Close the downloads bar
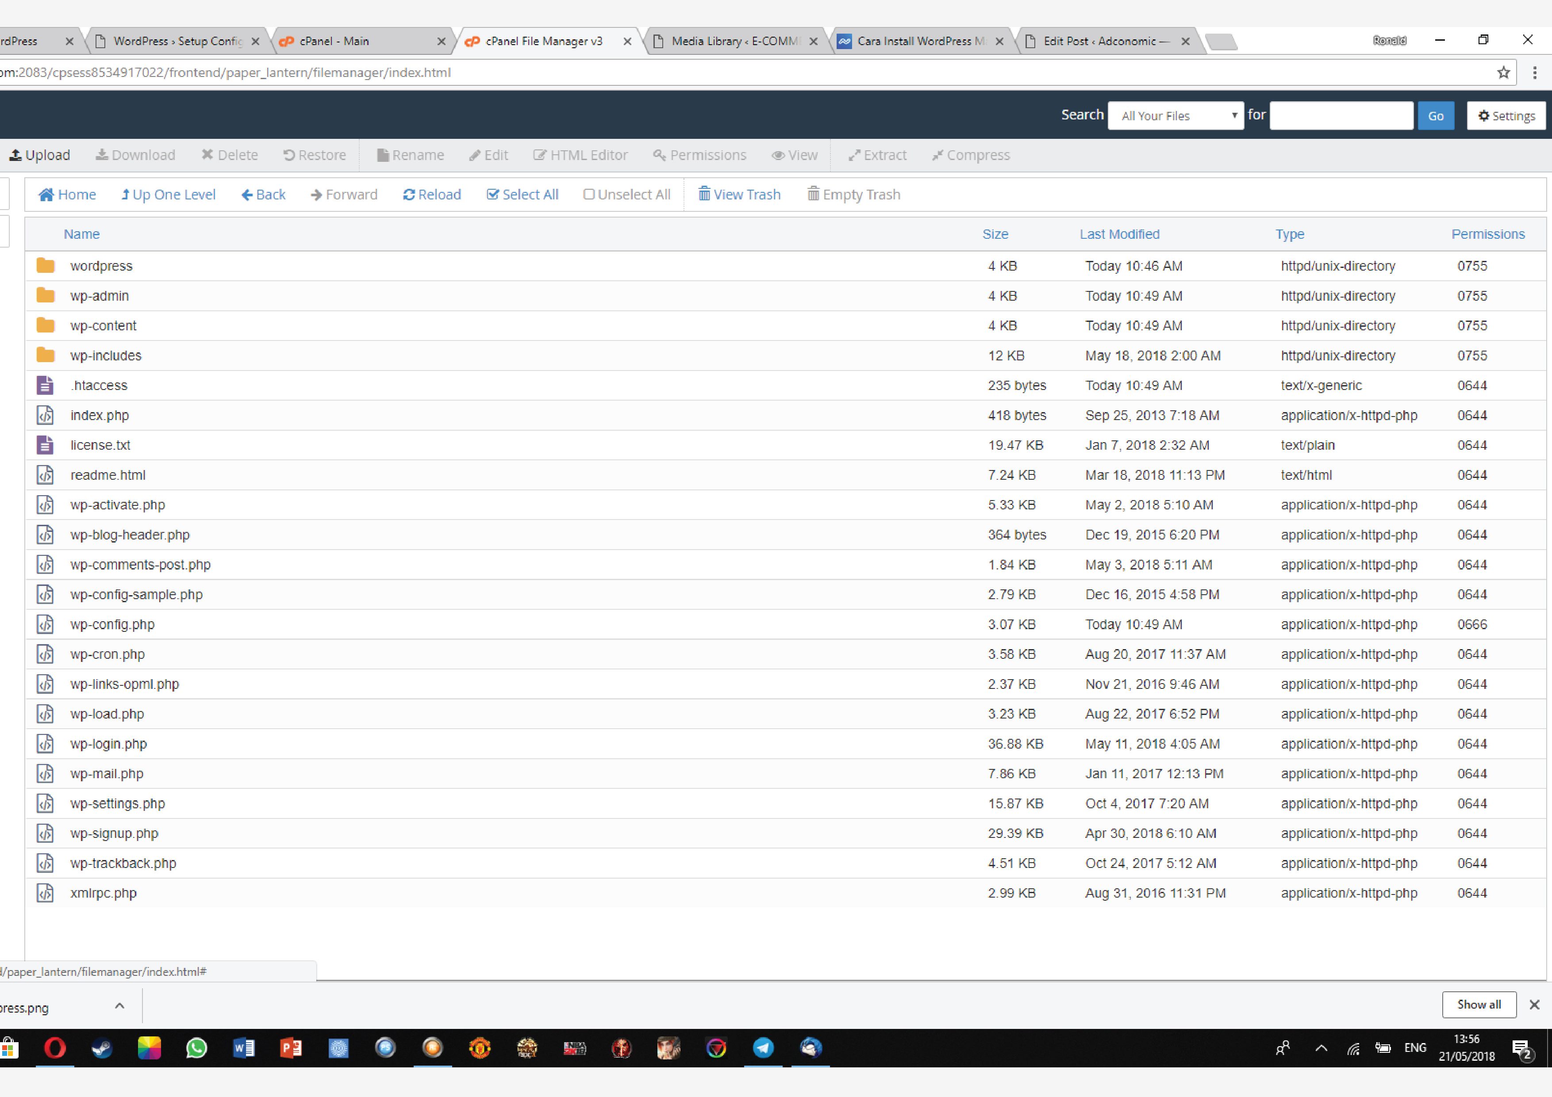The width and height of the screenshot is (1552, 1097). (x=1534, y=1005)
